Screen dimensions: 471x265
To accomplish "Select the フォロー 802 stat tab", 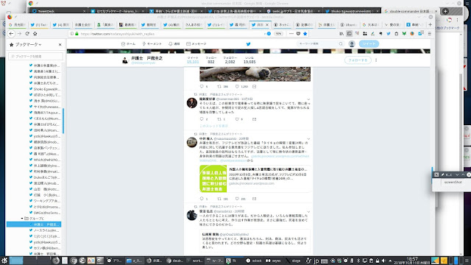I will pos(211,60).
